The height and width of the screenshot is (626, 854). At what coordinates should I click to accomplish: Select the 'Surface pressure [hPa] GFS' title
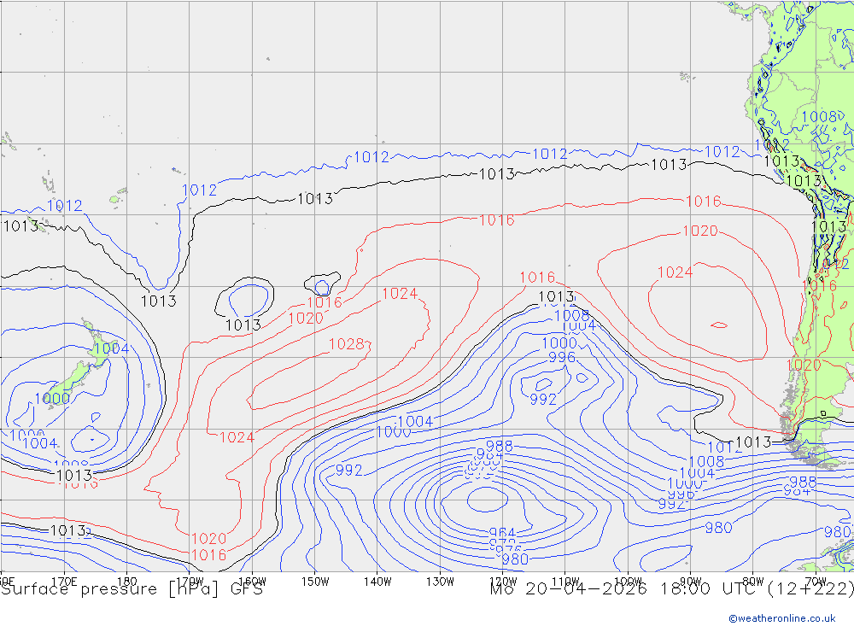132,589
